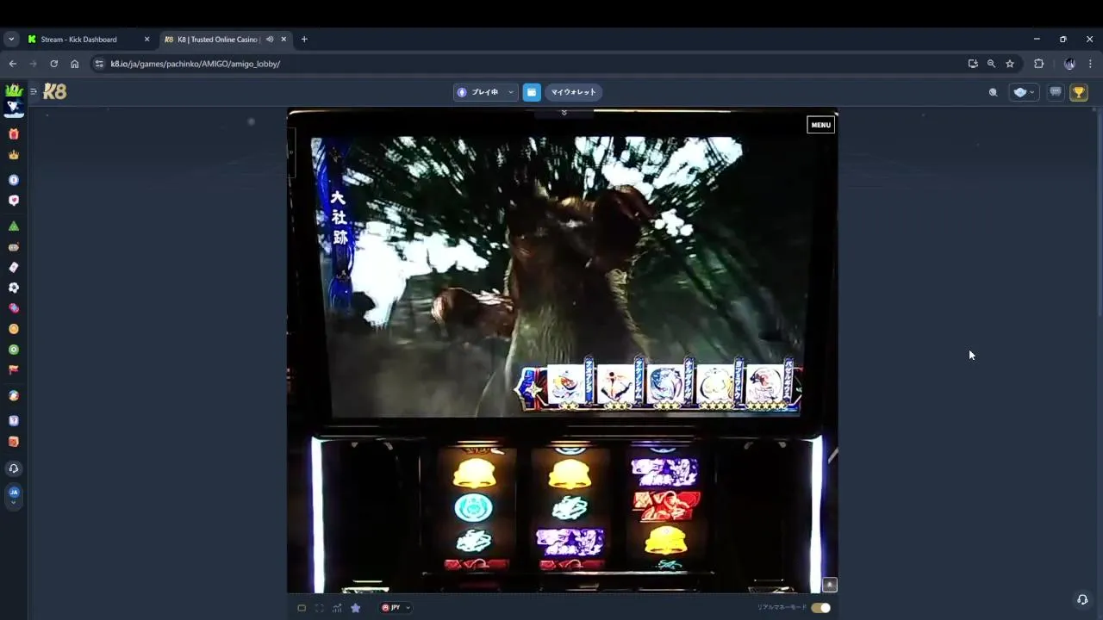Image resolution: width=1103 pixels, height=620 pixels.
Task: Open マイウォレット button
Action: 573,92
